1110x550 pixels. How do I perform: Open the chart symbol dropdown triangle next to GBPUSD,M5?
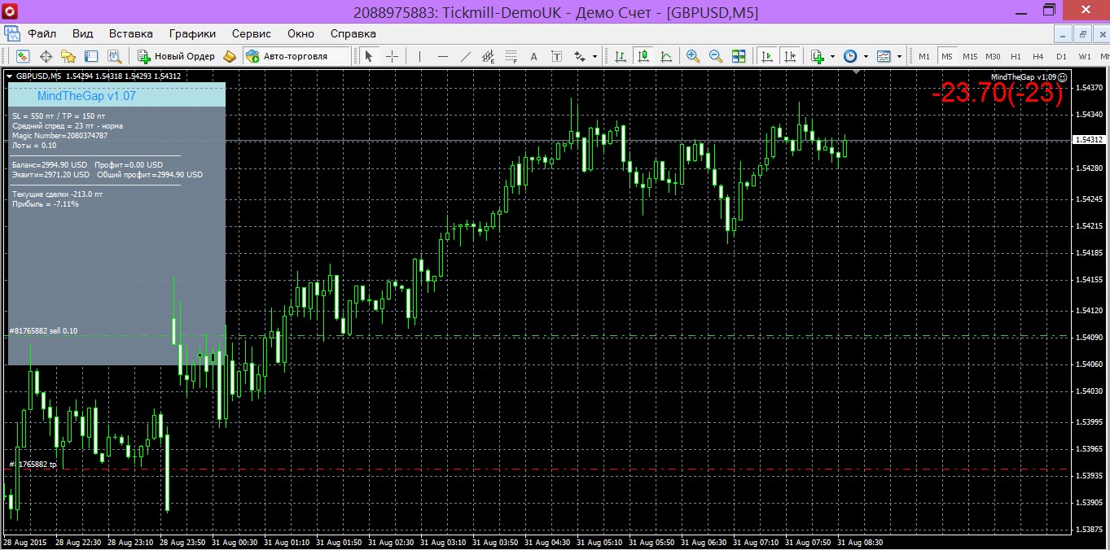tap(10, 76)
